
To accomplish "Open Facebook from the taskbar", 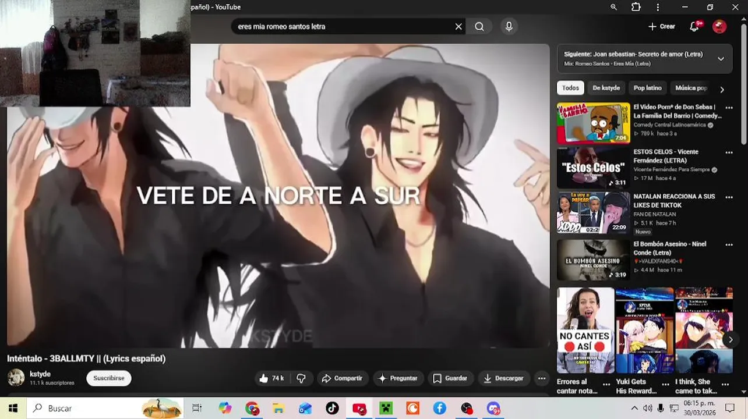I will click(x=439, y=409).
